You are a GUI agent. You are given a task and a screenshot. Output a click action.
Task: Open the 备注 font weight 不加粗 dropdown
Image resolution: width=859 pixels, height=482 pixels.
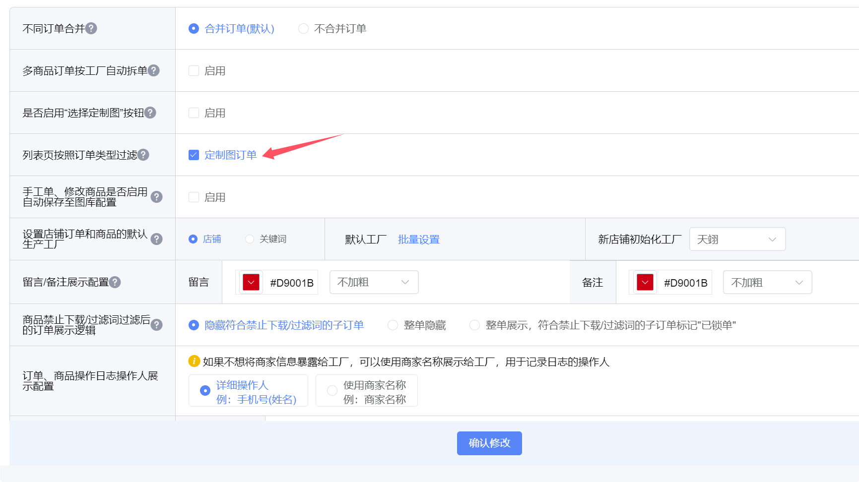(767, 283)
